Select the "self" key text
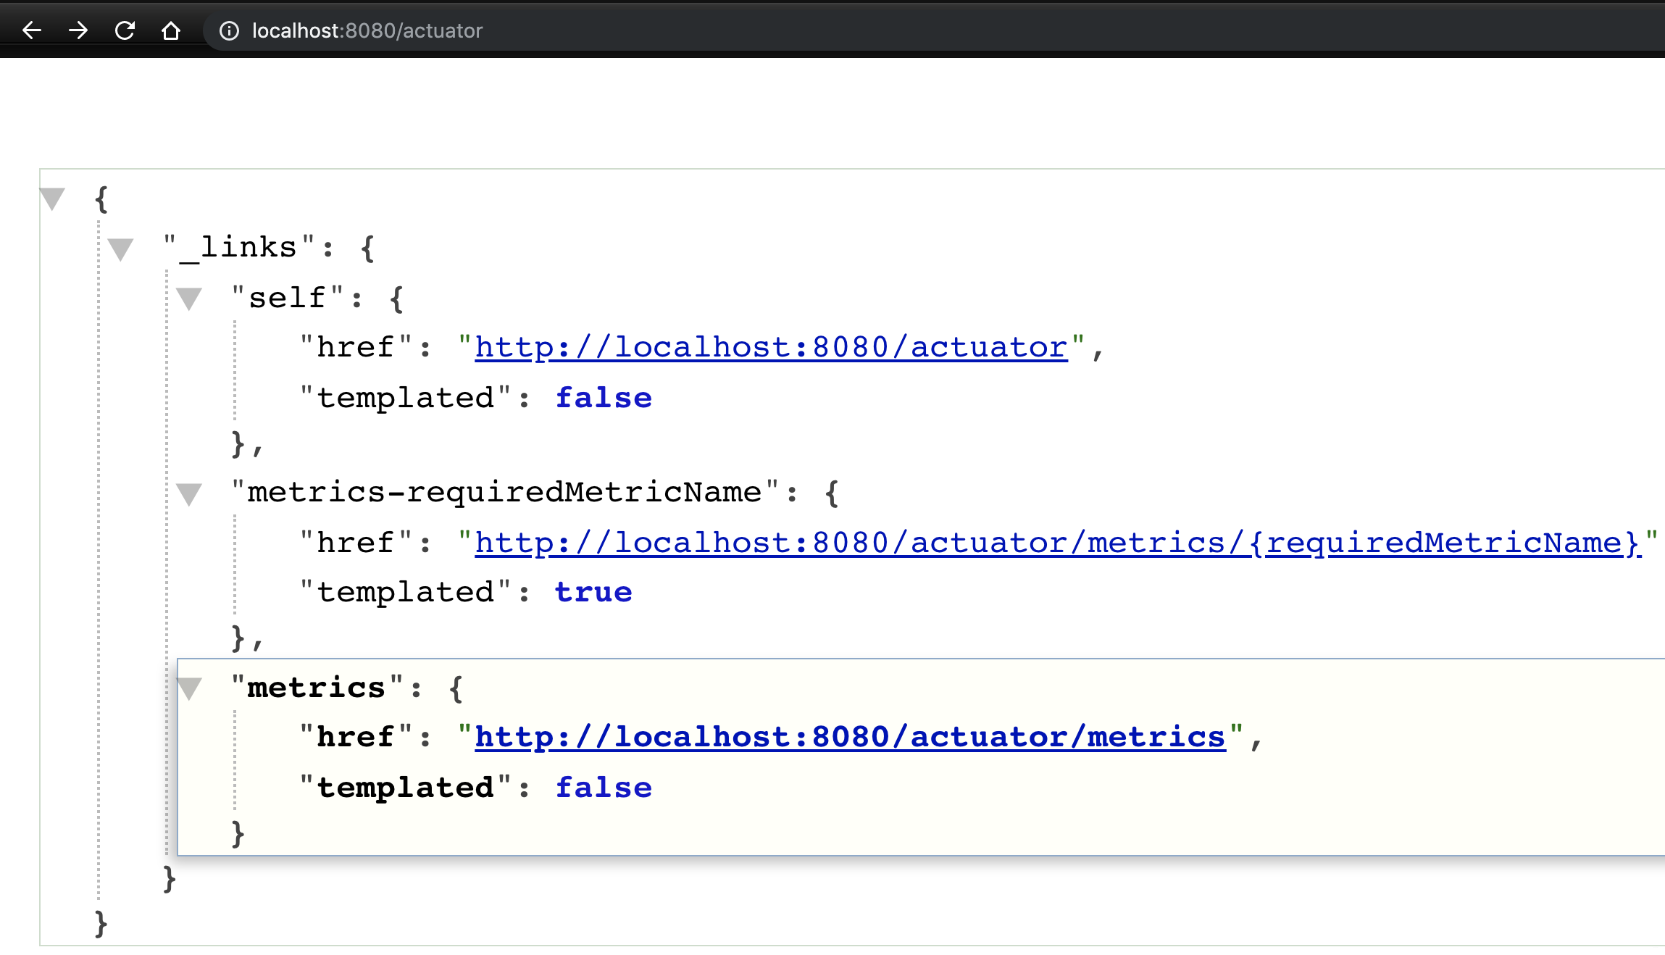Screen dimensions: 1665x955 (x=287, y=298)
